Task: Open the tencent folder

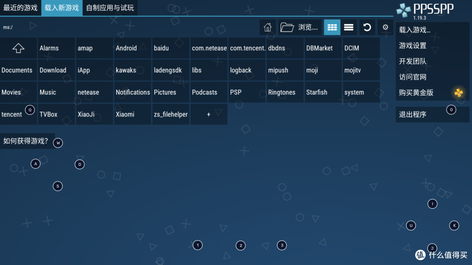Action: [x=18, y=114]
